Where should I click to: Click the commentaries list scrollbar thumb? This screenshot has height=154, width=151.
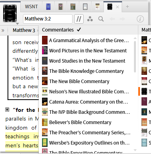pyautogui.click(x=135, y=57)
